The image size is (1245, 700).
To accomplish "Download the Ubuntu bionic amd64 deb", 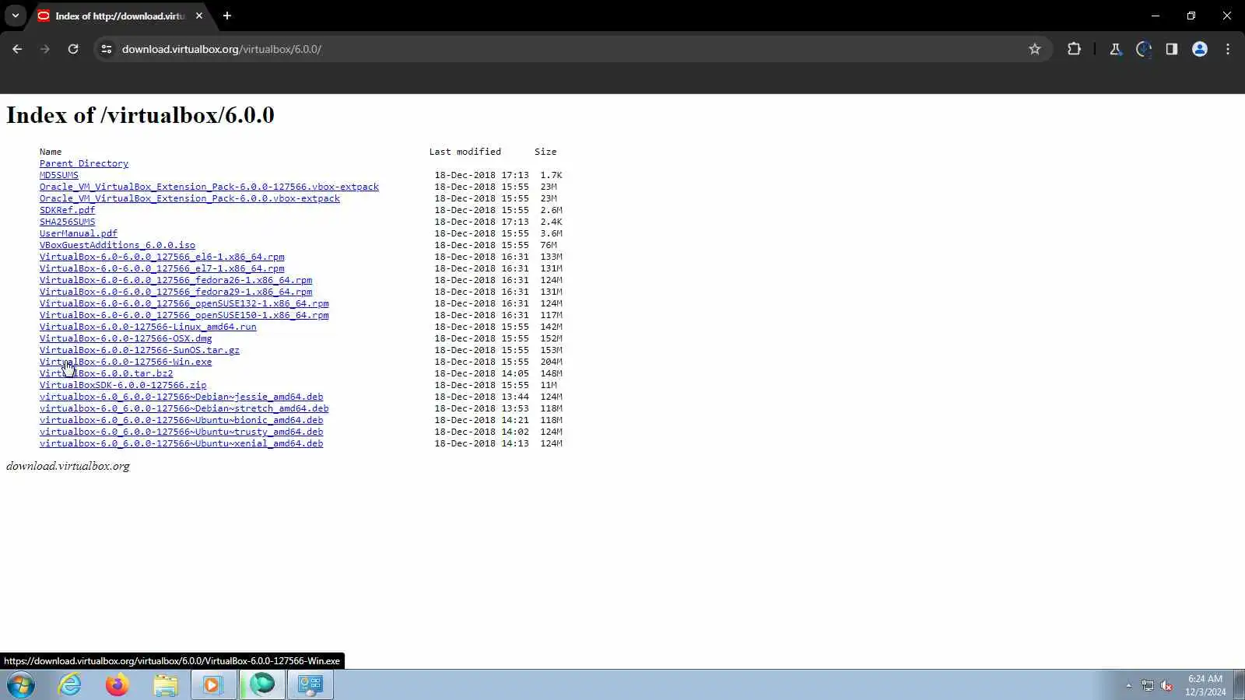I will [x=181, y=420].
